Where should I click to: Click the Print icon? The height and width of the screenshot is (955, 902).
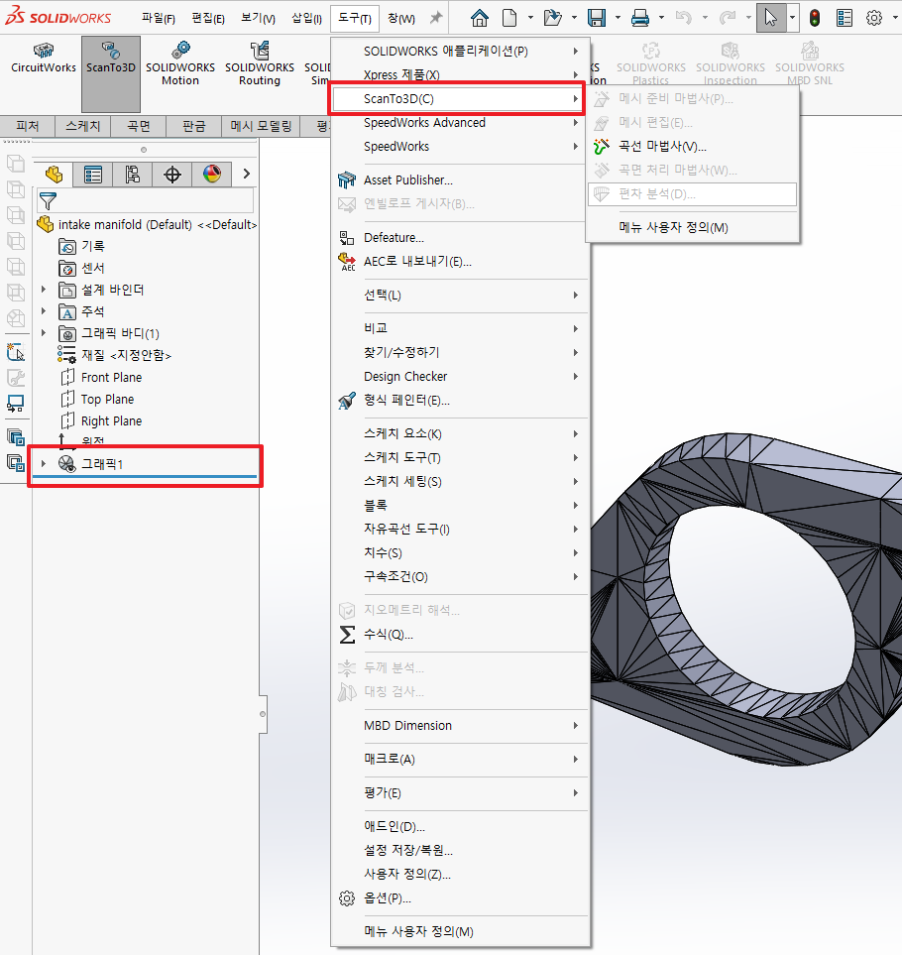coord(639,18)
